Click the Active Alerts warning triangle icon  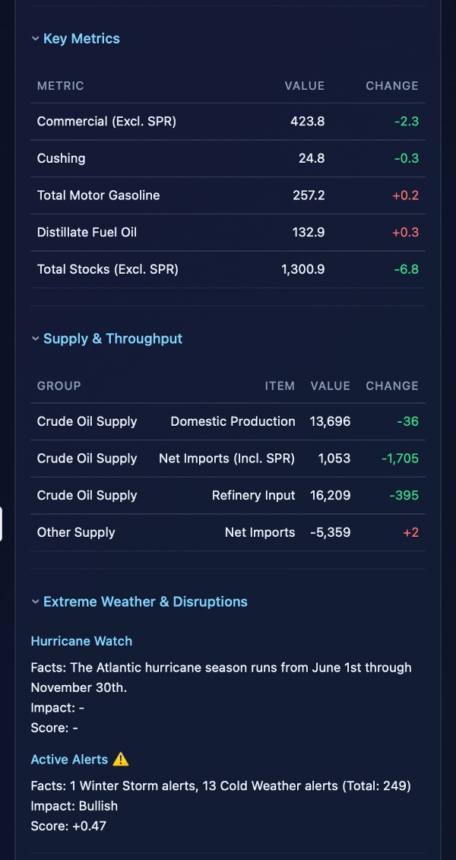120,759
